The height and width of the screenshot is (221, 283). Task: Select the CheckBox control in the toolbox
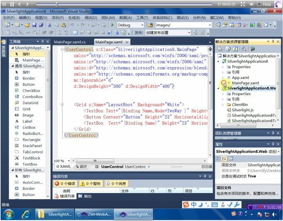point(31,90)
